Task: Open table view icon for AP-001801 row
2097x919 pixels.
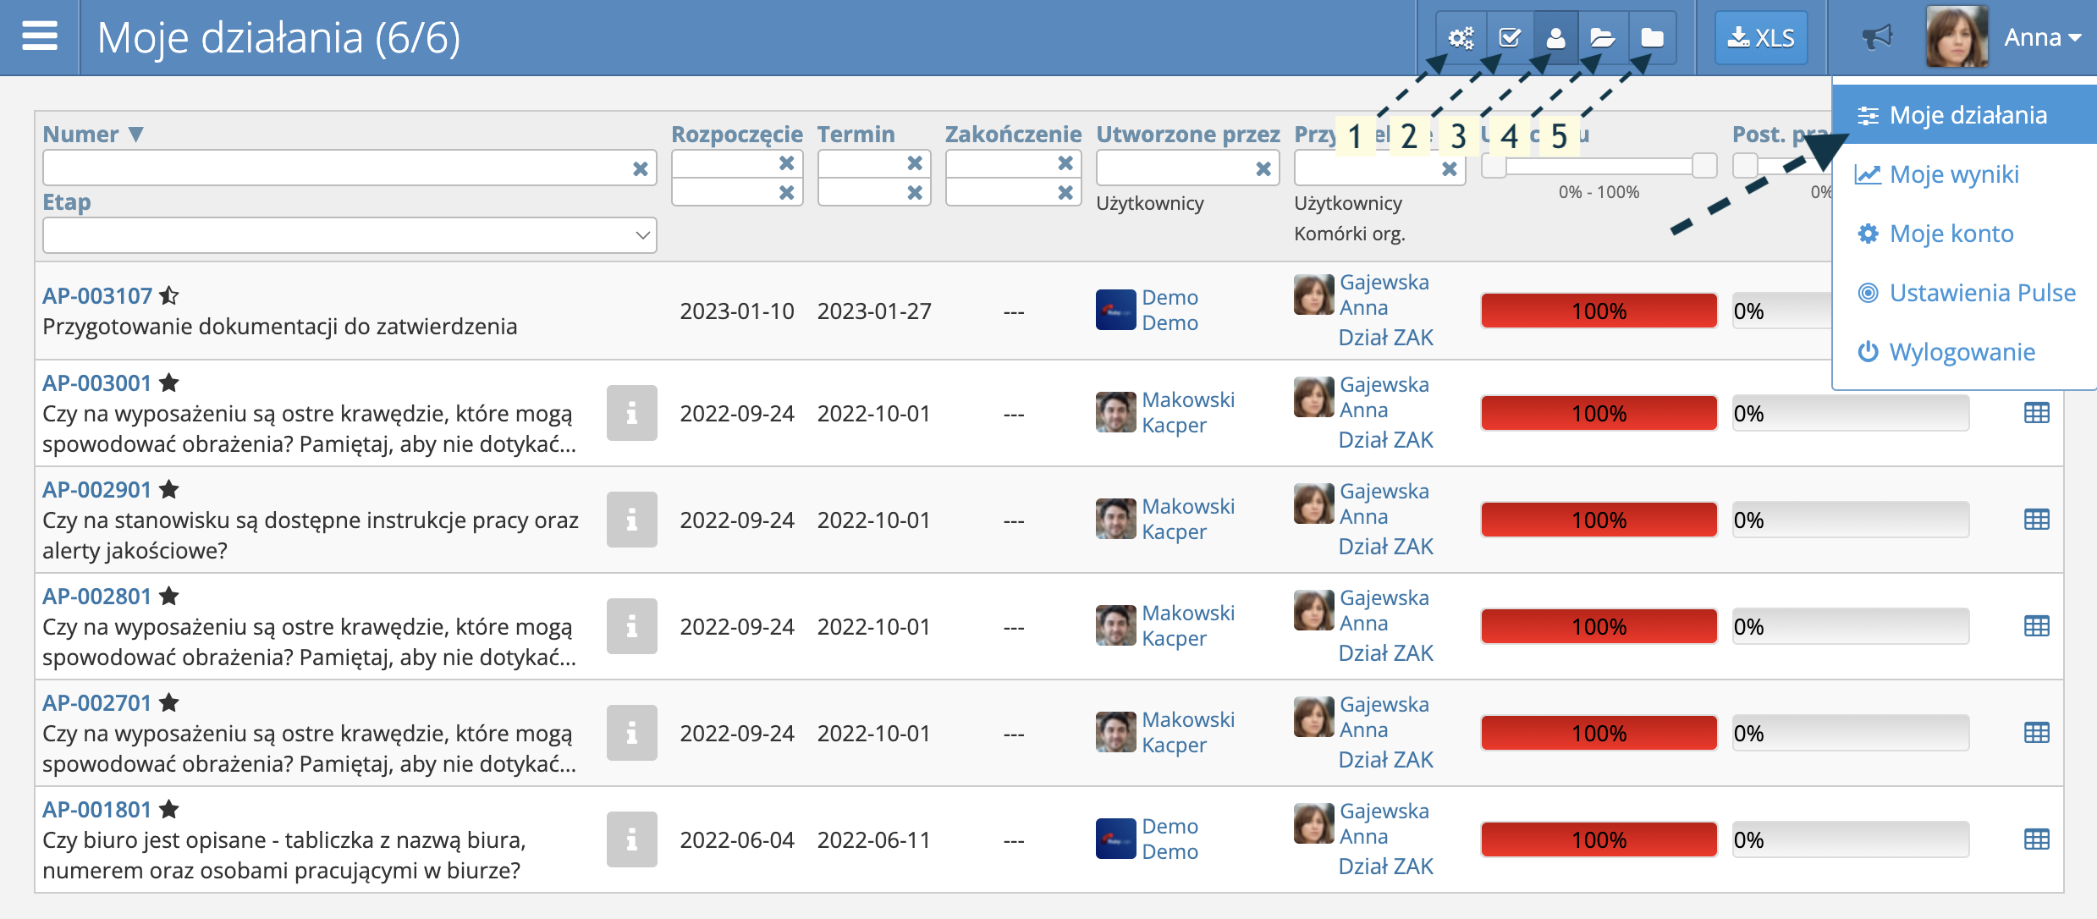Action: (2036, 839)
